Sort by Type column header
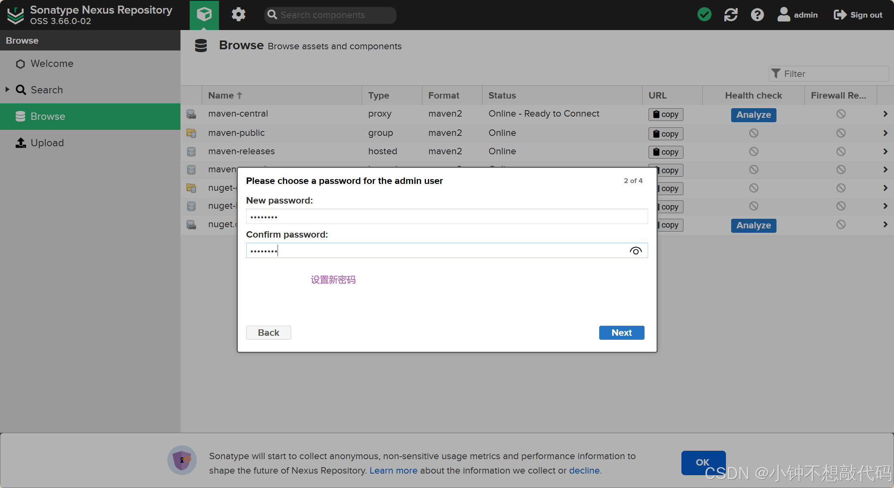Screen dimensions: 894x488 coord(391,95)
